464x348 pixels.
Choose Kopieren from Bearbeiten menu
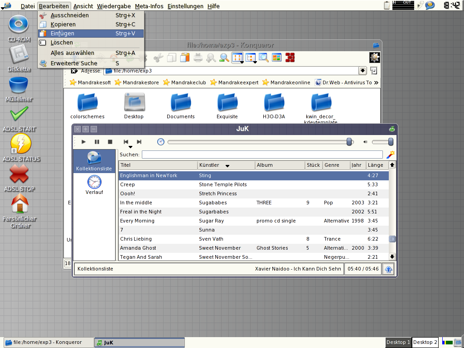click(x=91, y=24)
